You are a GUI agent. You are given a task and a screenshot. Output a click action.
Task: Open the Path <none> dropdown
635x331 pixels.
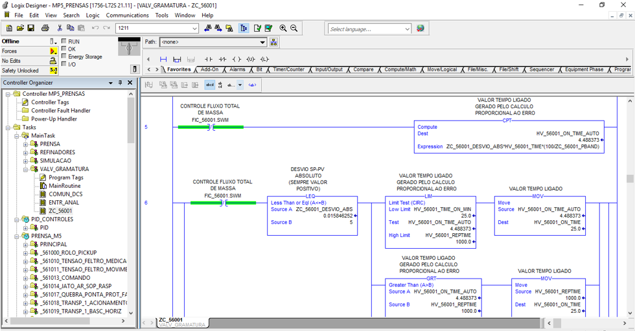(262, 42)
